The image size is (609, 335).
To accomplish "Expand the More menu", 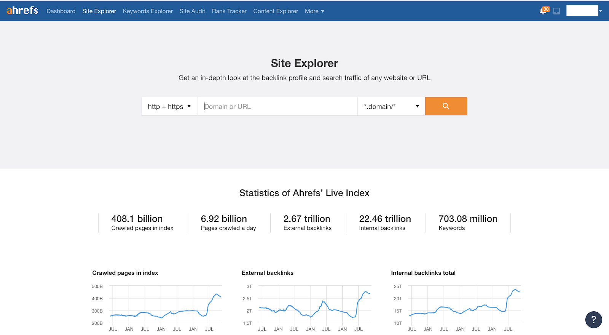I will [314, 11].
